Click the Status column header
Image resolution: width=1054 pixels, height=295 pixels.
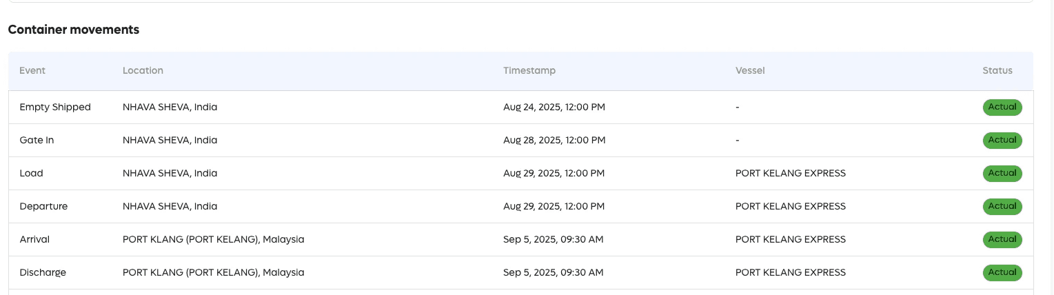[x=997, y=70]
